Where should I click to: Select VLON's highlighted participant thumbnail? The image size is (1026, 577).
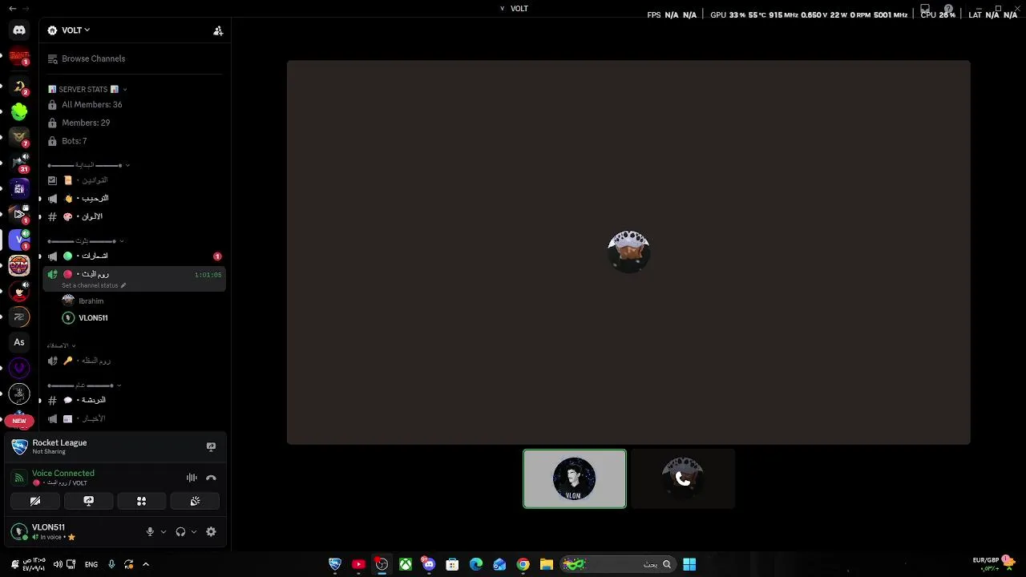tap(575, 479)
